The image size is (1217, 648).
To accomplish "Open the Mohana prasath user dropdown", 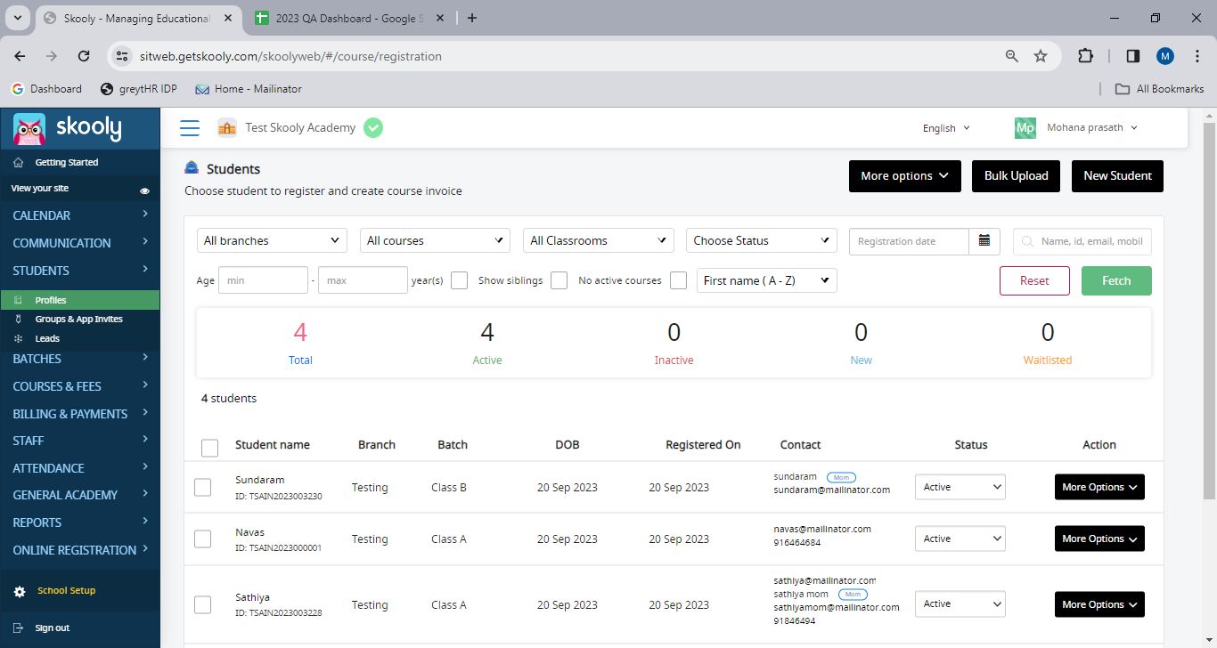I will (1092, 127).
